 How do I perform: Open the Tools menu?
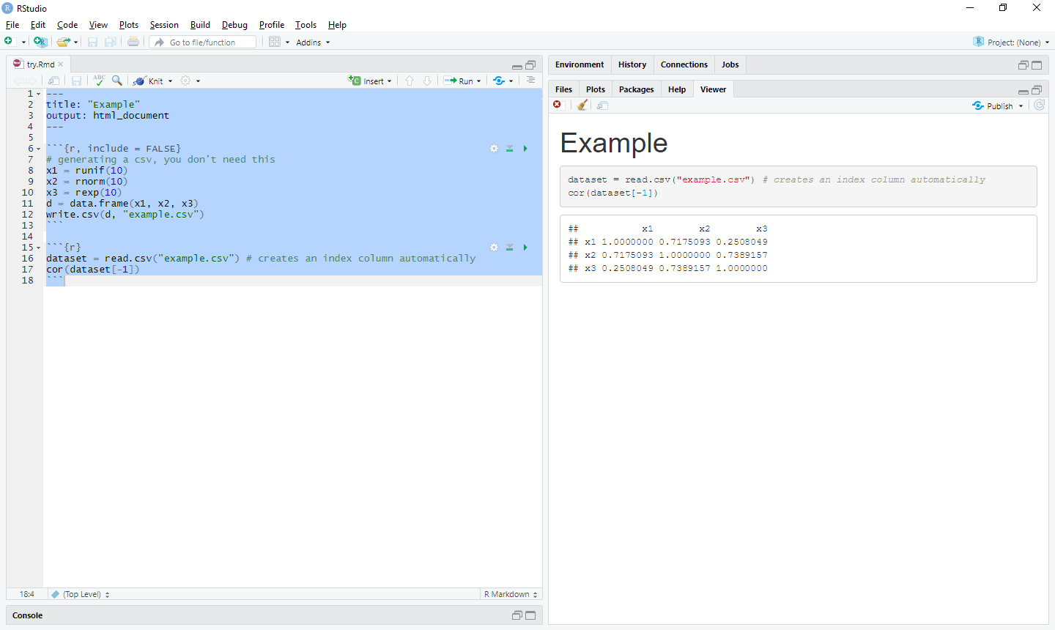[x=306, y=25]
